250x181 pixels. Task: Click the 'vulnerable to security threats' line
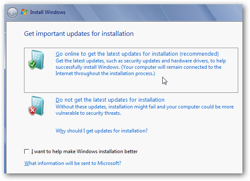coord(88,113)
